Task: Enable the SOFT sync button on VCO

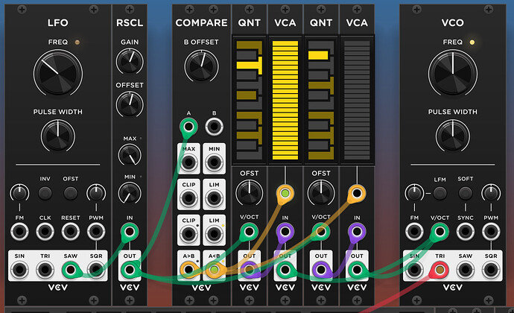Action: tap(465, 193)
